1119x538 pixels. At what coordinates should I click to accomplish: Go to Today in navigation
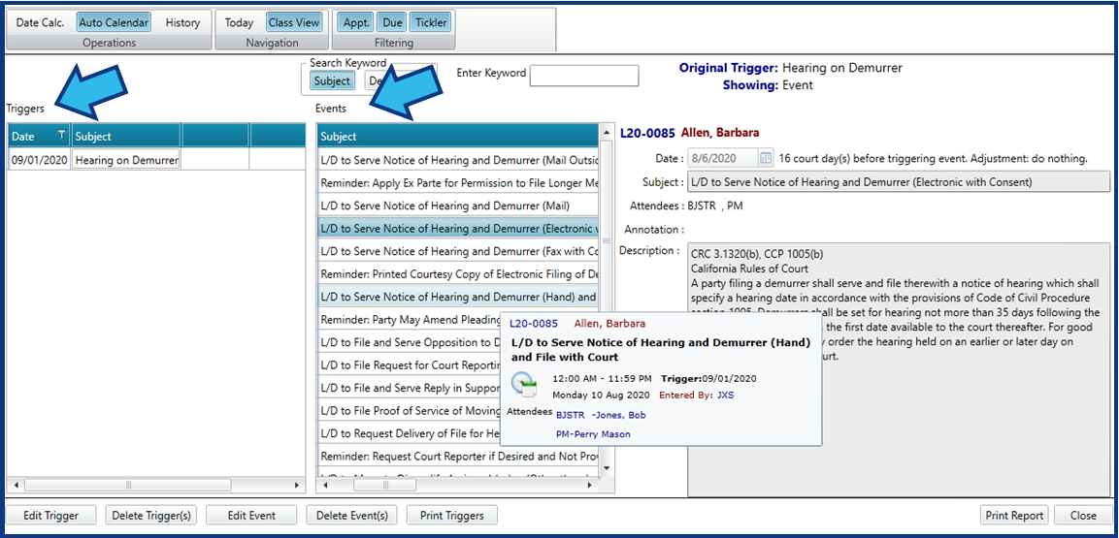coord(239,23)
